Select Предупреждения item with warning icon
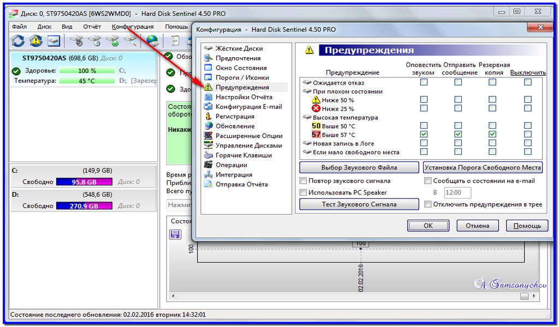Viewport: 559px width, 327px height. (242, 87)
